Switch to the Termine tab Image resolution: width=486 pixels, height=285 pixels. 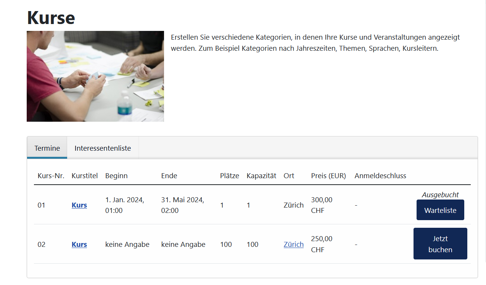(x=47, y=148)
